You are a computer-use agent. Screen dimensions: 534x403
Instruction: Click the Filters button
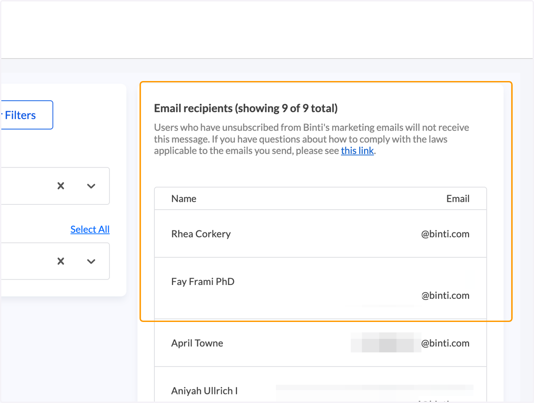pos(27,115)
